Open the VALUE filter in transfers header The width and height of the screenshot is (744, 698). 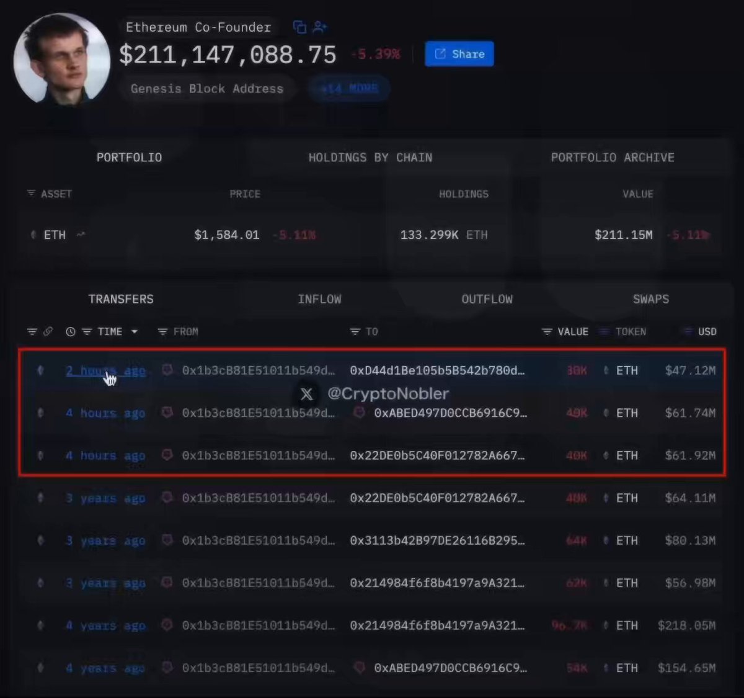coord(547,332)
